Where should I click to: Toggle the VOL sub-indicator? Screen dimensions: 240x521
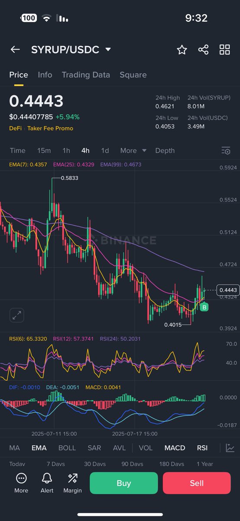coord(146,448)
